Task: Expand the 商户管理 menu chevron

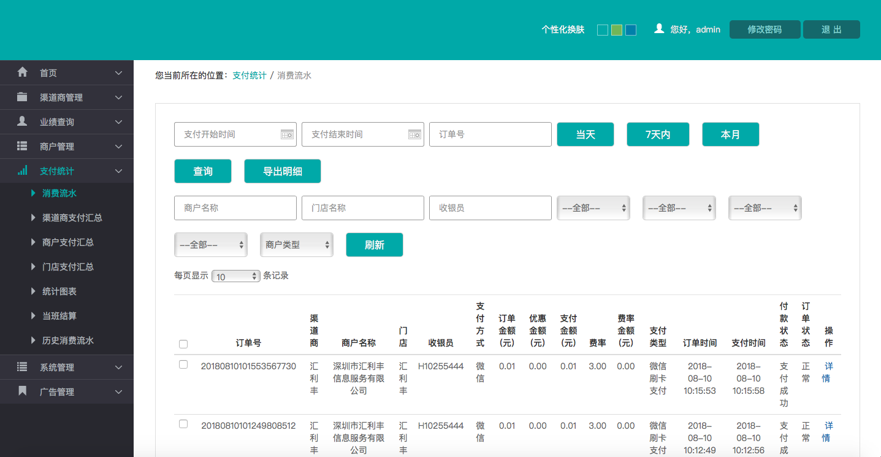Action: 119,147
